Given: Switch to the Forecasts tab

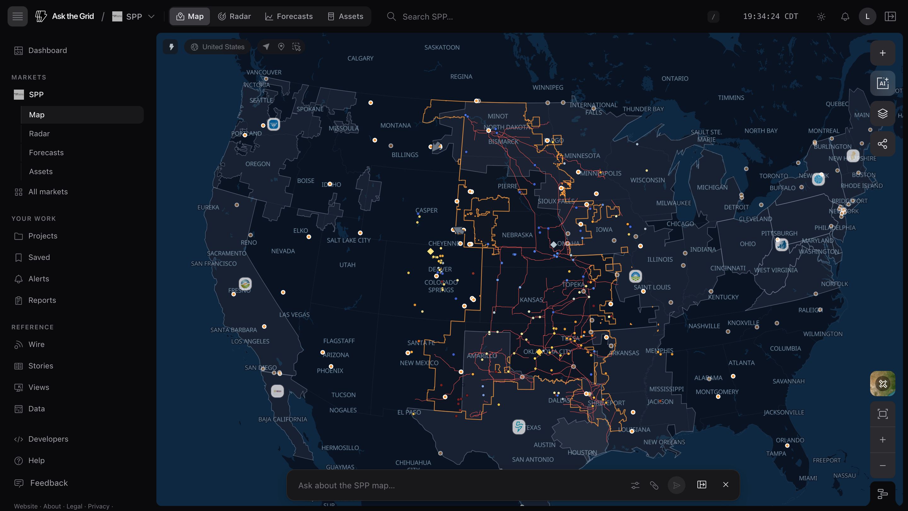Looking at the screenshot, I should (289, 16).
